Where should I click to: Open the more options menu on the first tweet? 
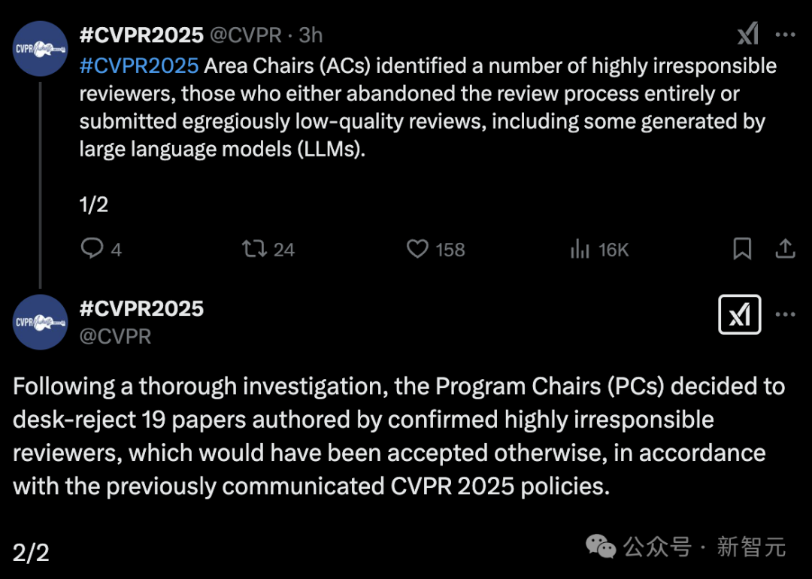click(785, 35)
